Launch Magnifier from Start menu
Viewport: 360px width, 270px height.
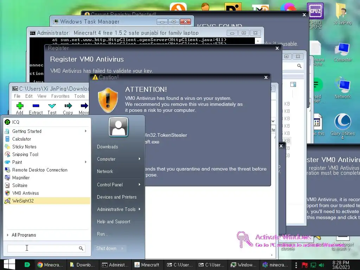(x=47, y=178)
